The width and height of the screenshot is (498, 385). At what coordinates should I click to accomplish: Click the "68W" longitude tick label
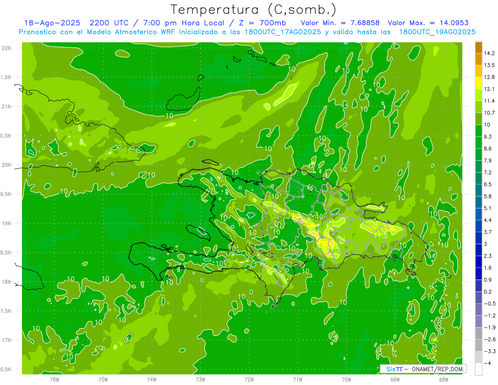tap(444, 379)
